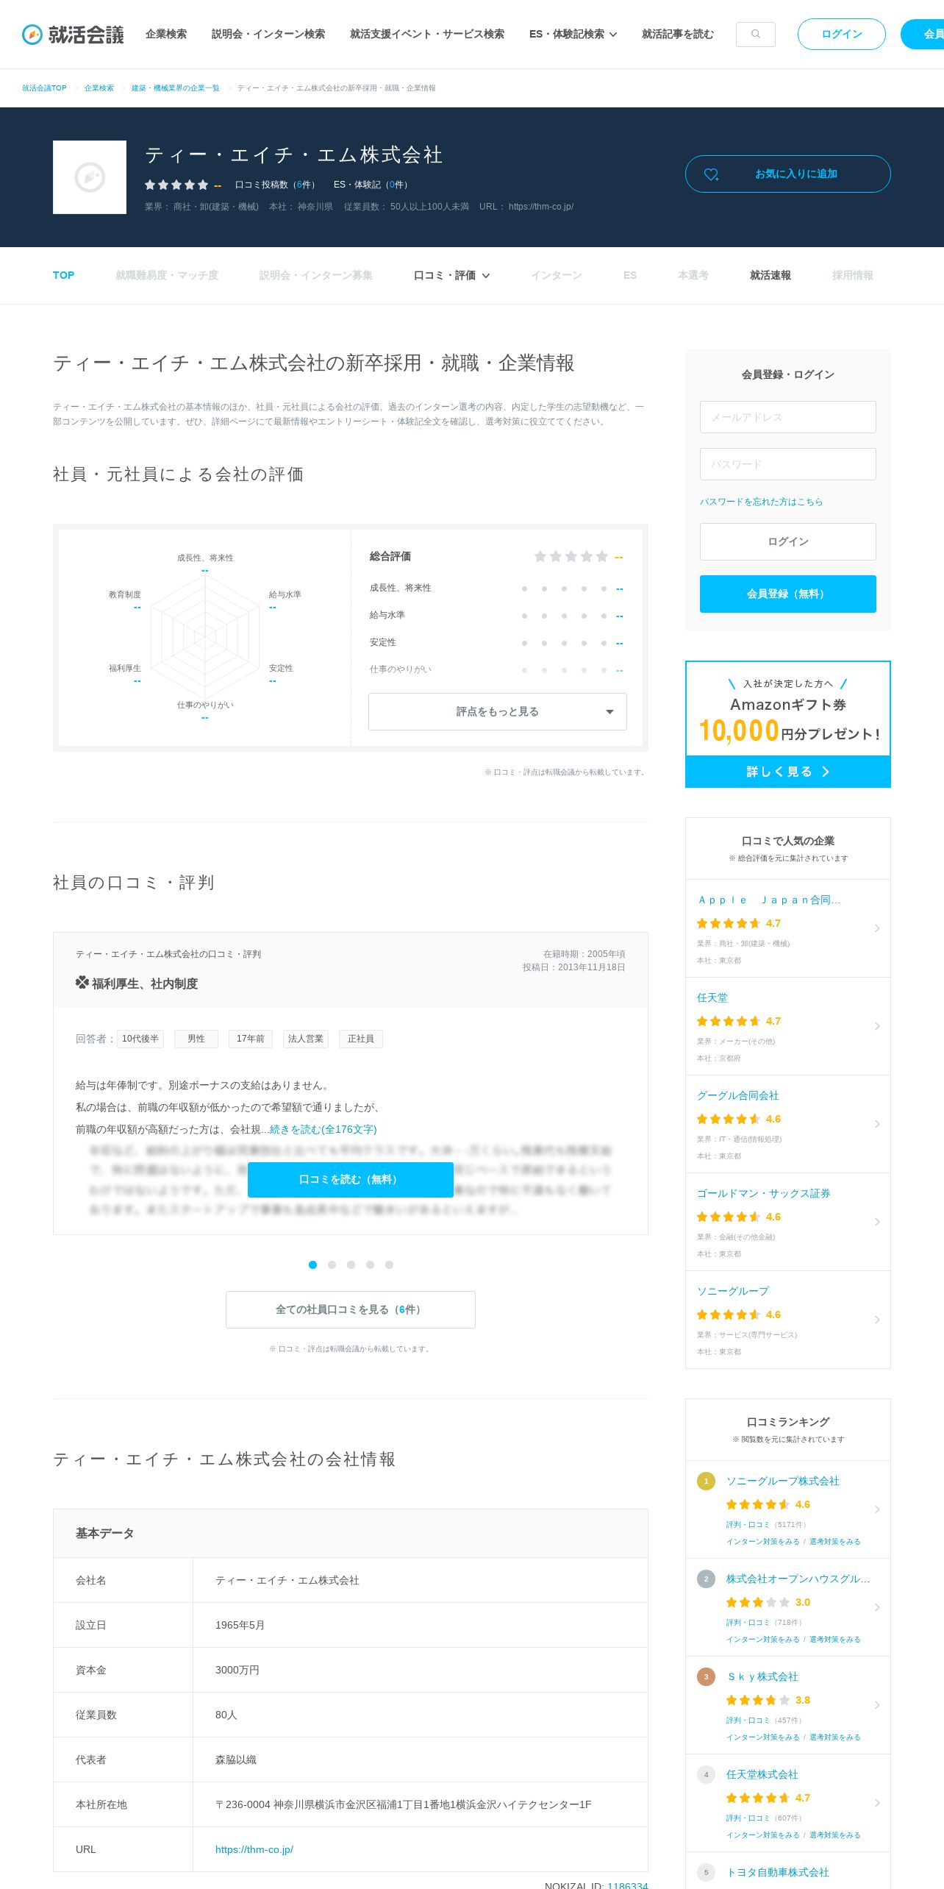Click chevron beside ソニーグループ株式会社 ranking row

tap(877, 1509)
